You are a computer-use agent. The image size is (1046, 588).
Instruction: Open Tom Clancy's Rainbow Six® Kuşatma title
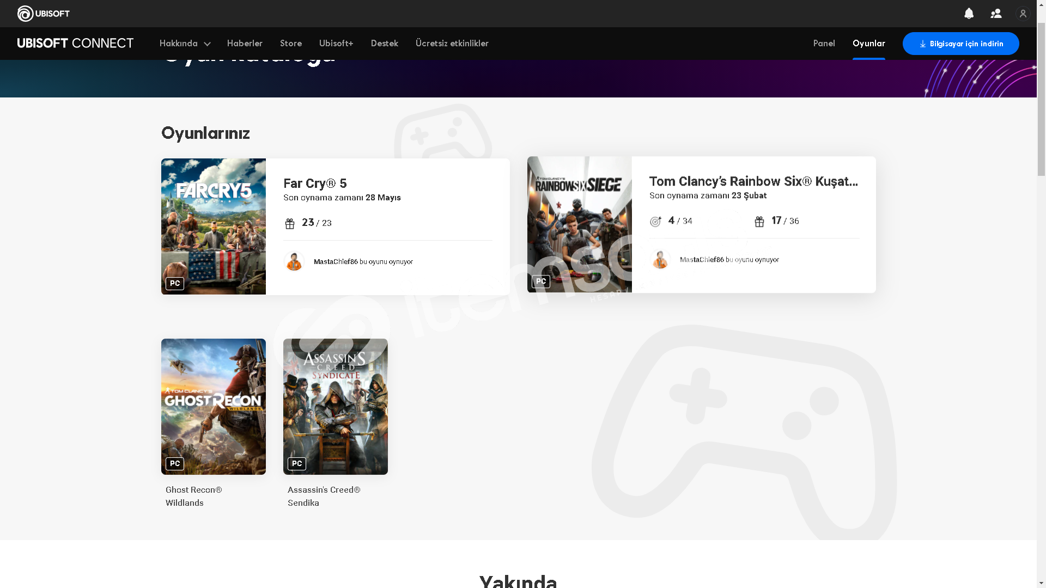[754, 181]
